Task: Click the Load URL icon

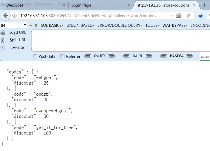Action: (3, 32)
